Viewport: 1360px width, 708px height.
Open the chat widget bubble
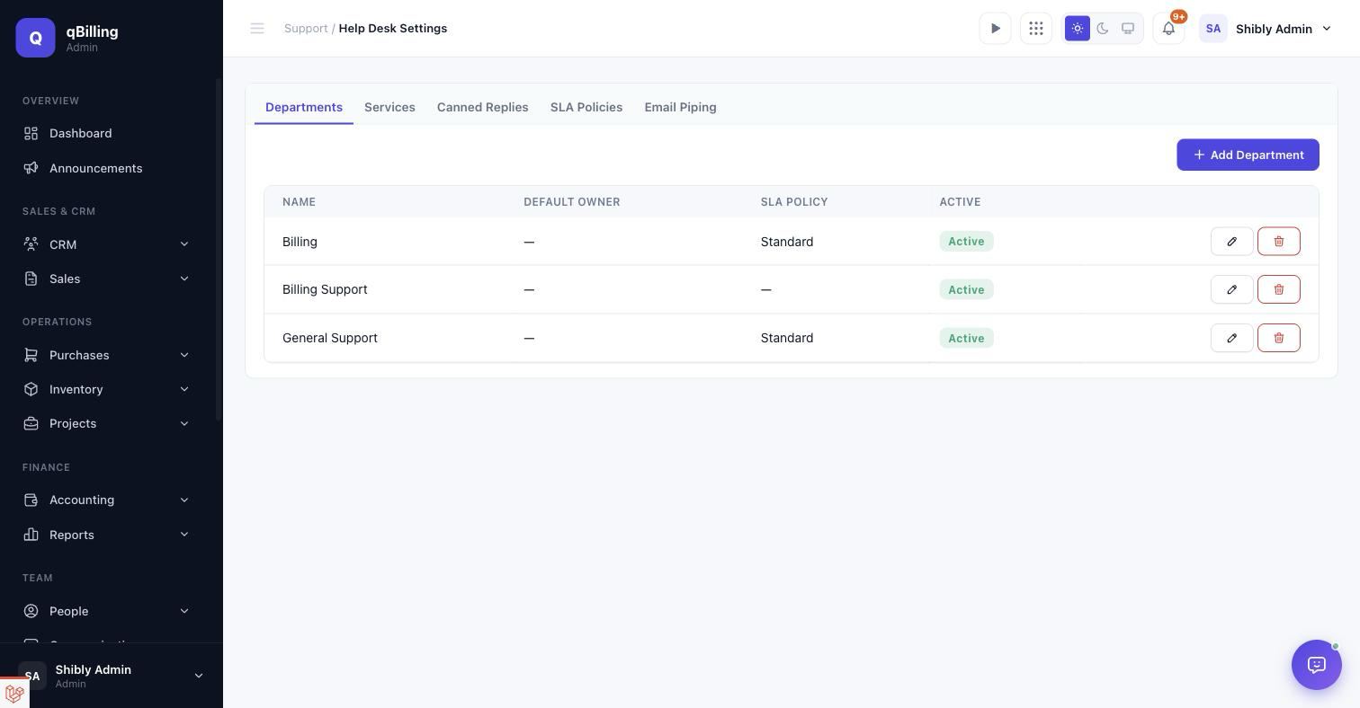(1317, 665)
